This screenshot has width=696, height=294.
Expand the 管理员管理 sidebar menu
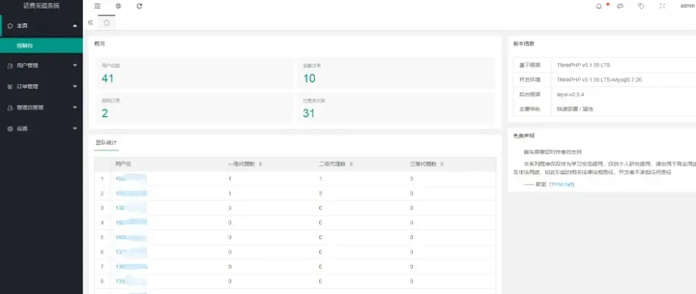click(41, 107)
